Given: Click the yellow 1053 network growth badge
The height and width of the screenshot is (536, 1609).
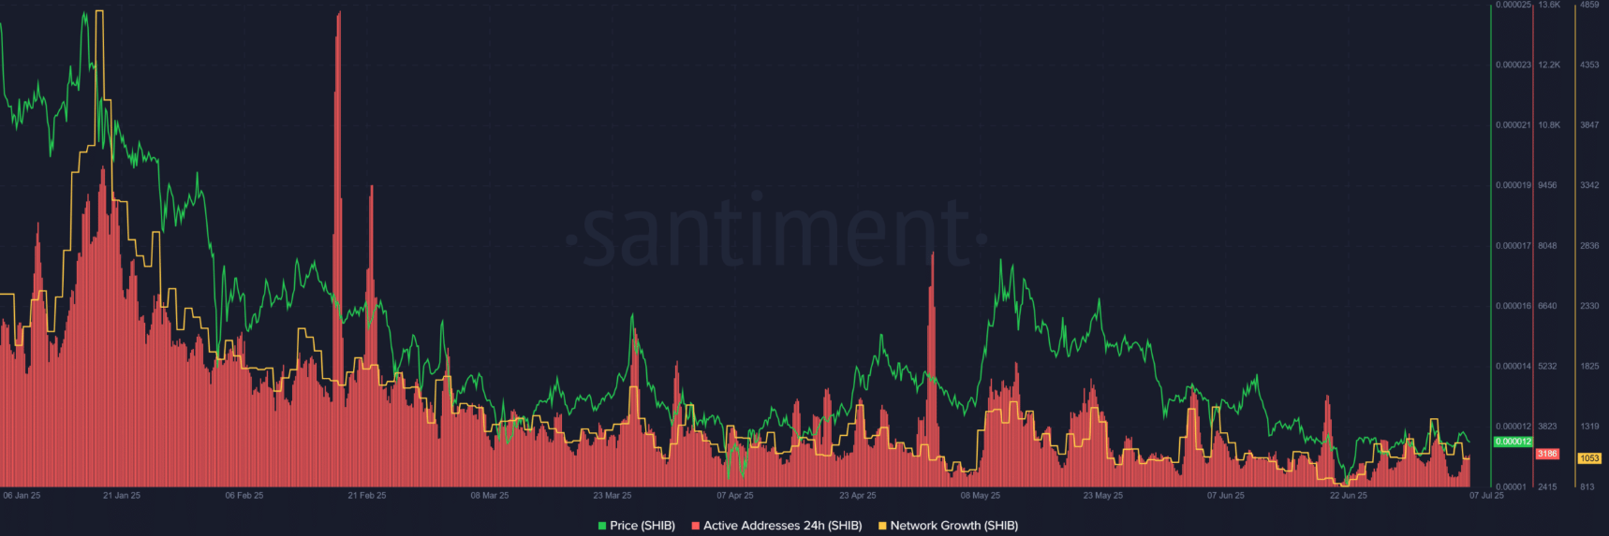Looking at the screenshot, I should pos(1589,458).
